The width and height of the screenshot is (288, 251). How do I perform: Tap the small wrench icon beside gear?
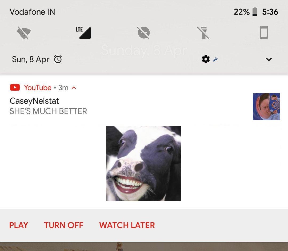[x=215, y=59]
